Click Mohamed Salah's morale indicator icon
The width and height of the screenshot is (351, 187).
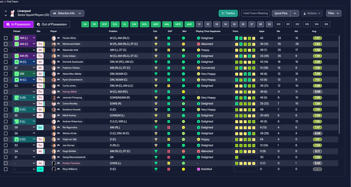pos(183,44)
